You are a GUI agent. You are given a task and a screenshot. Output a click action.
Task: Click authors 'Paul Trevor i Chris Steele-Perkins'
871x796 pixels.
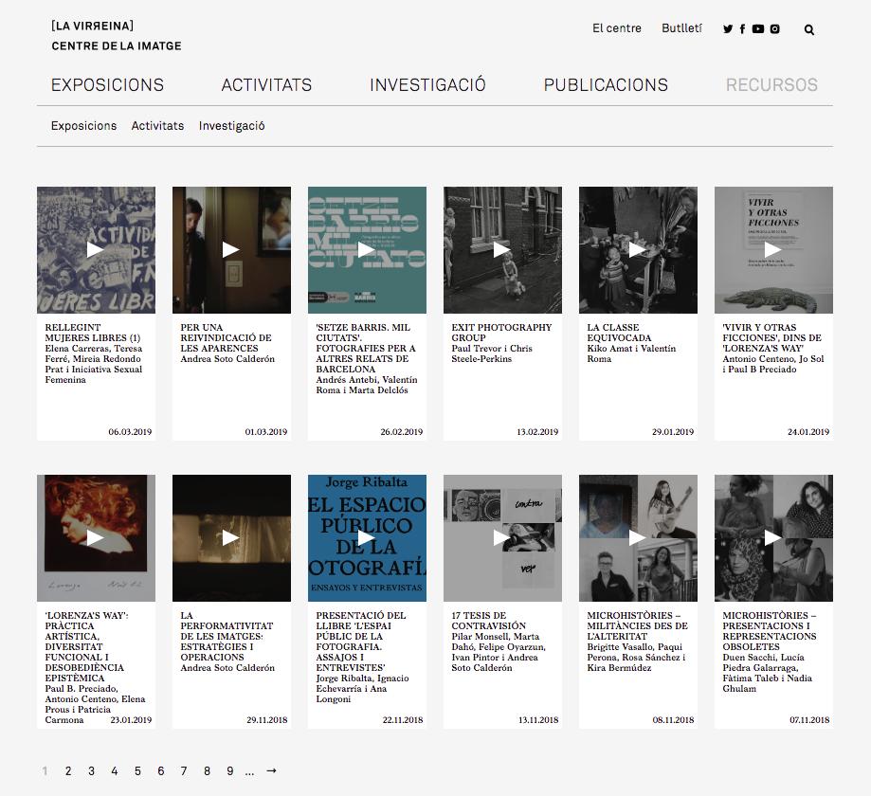(492, 353)
